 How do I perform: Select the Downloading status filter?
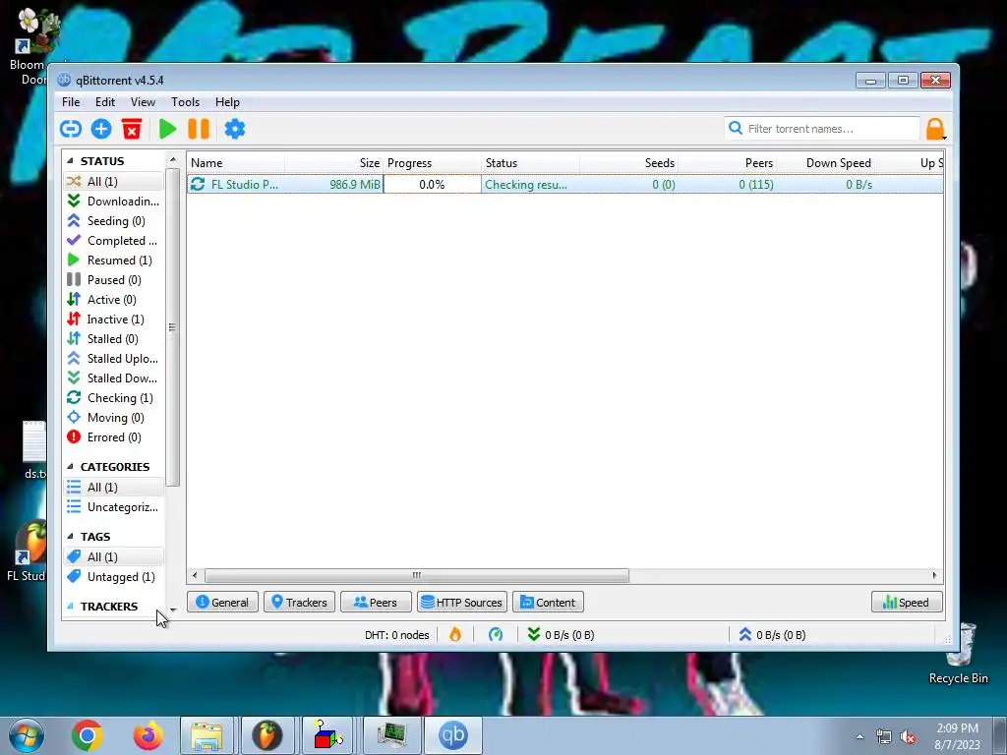[x=114, y=202]
